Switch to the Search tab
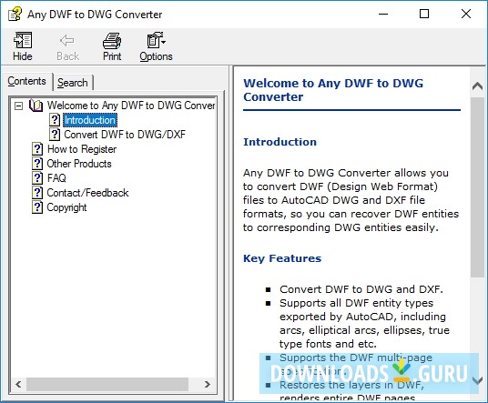488x403 pixels. click(73, 83)
